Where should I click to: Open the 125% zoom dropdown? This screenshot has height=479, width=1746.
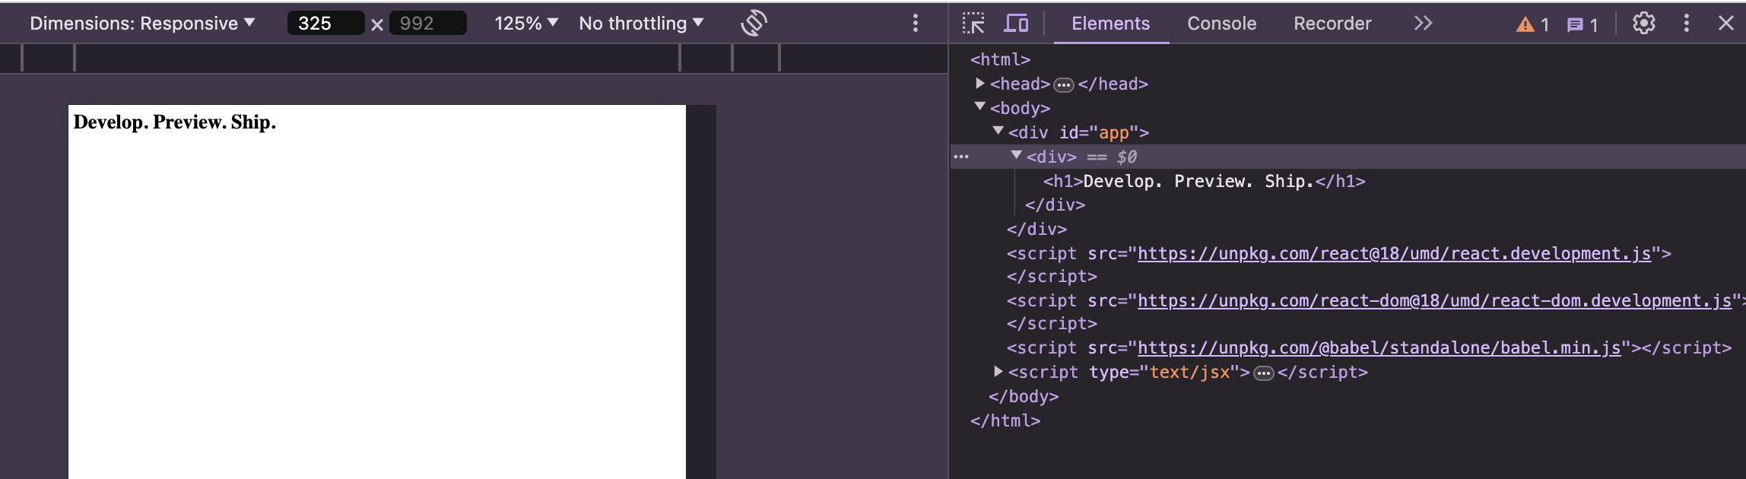coord(526,24)
